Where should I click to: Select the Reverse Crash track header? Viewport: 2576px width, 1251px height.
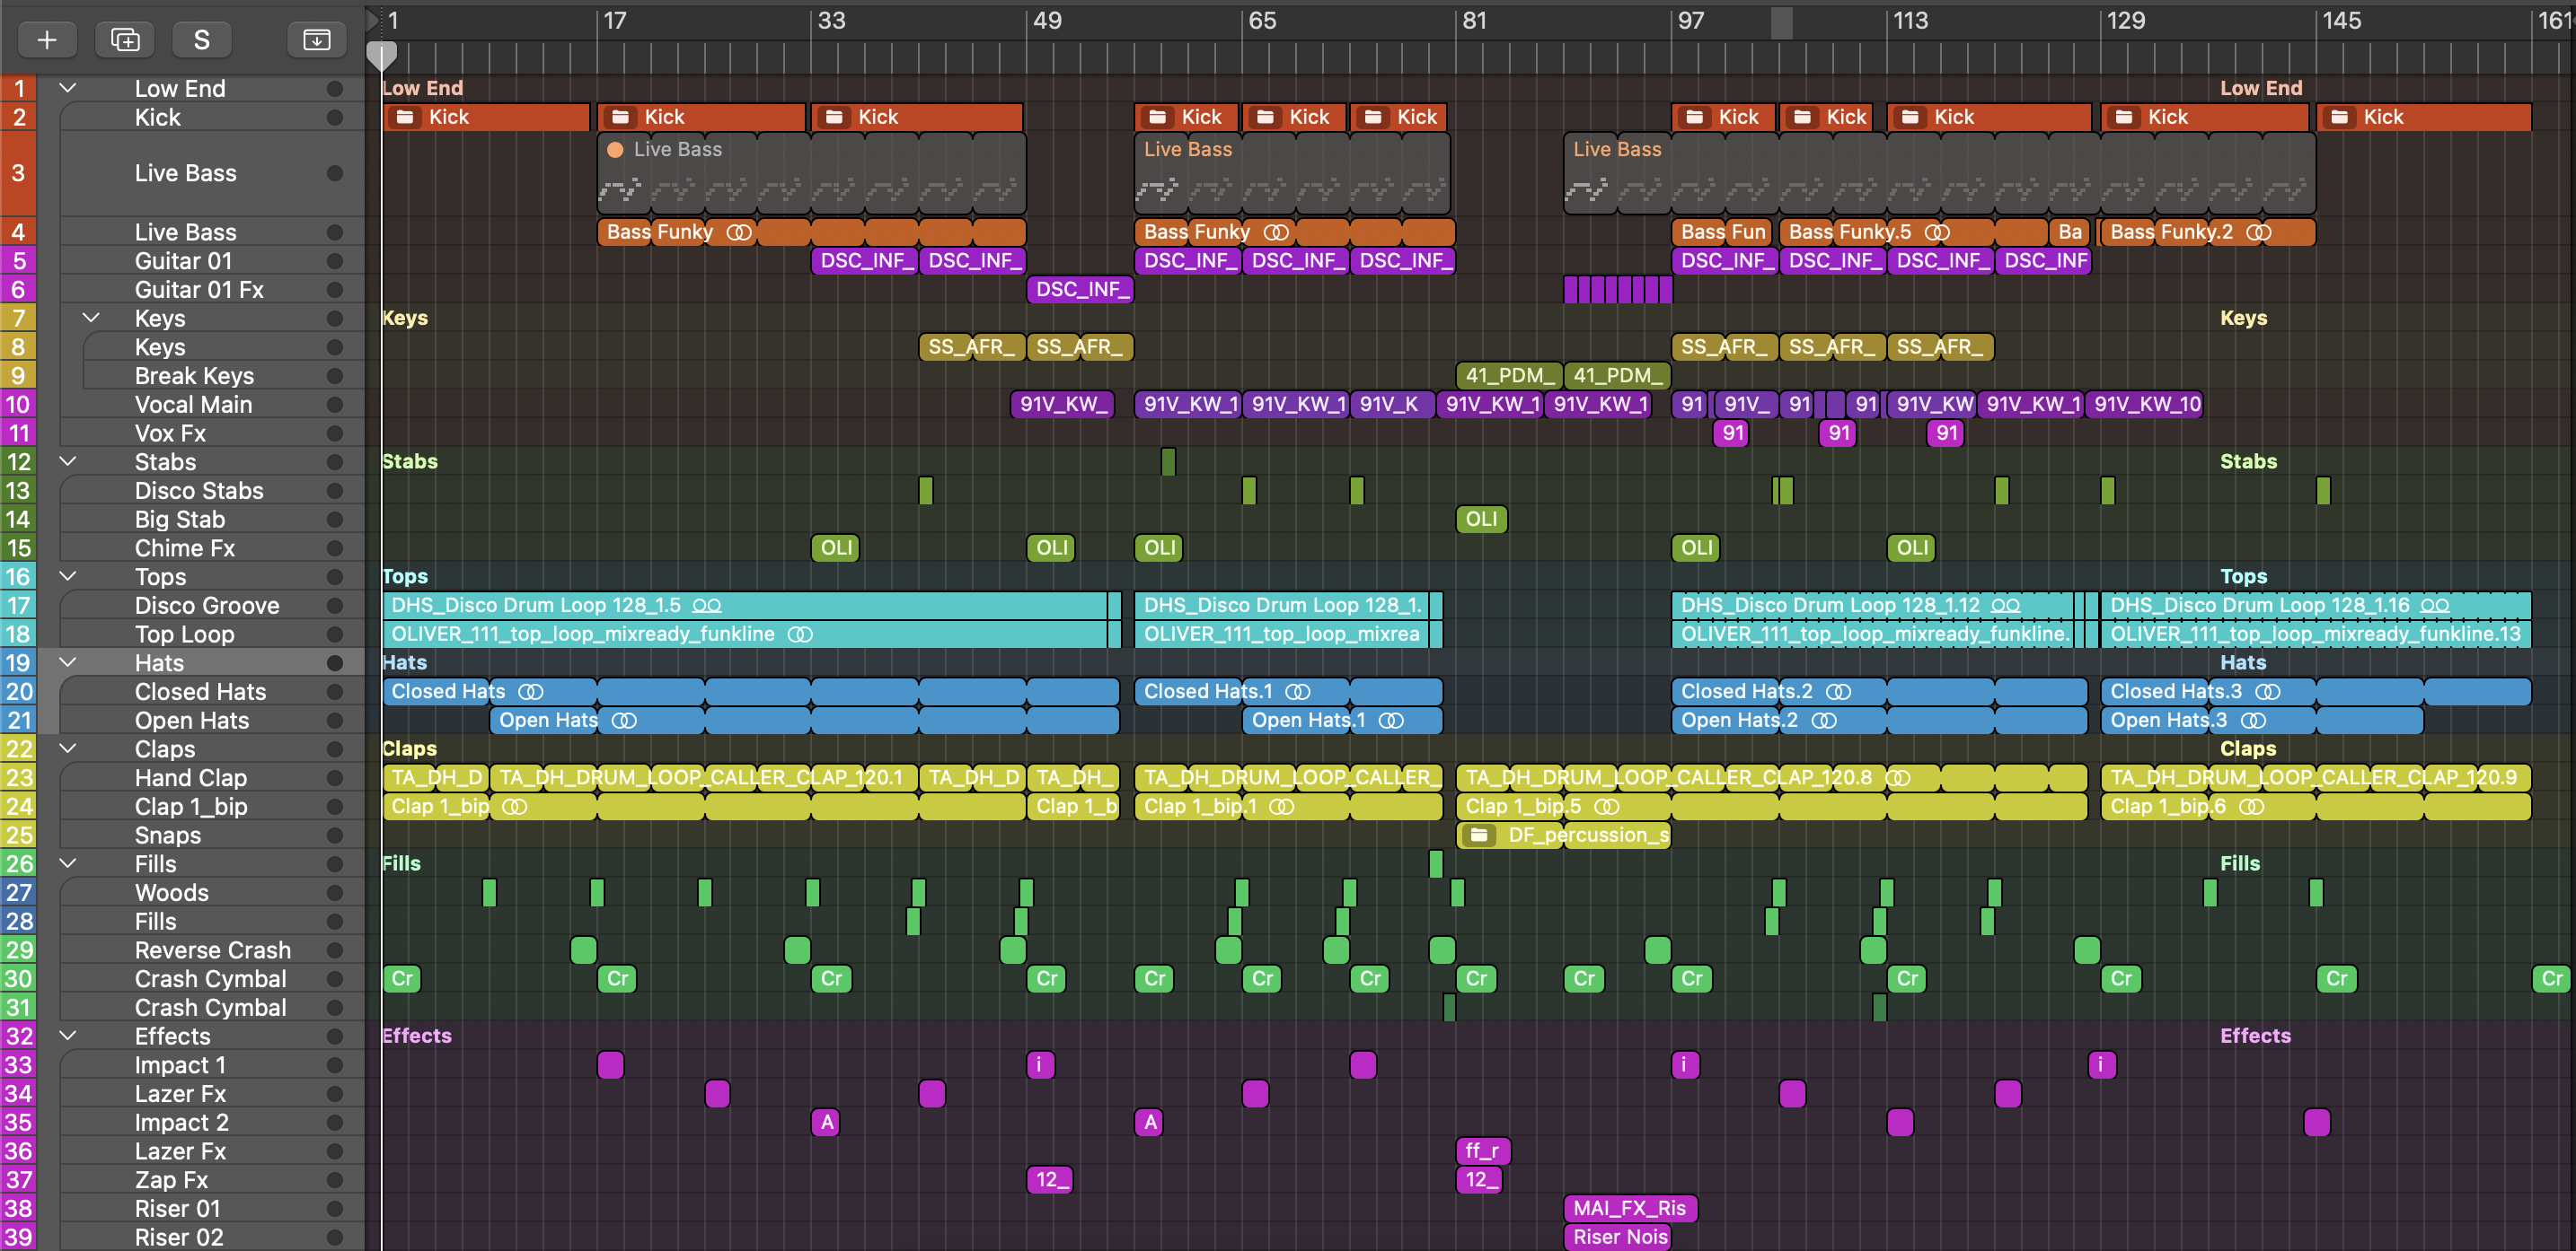(x=212, y=950)
